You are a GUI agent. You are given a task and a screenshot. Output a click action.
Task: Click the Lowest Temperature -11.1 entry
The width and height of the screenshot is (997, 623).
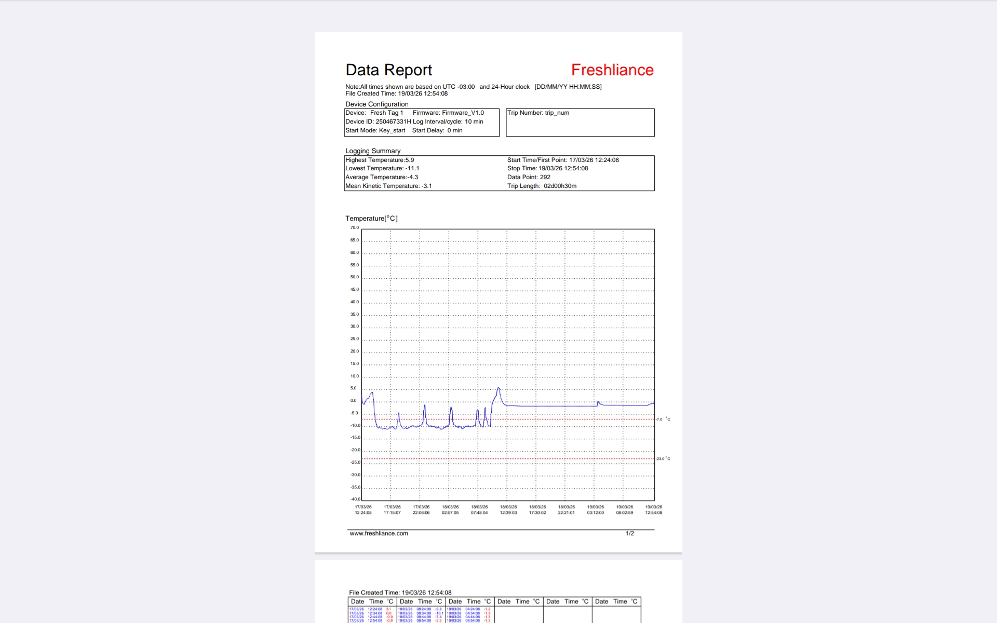[x=382, y=168]
